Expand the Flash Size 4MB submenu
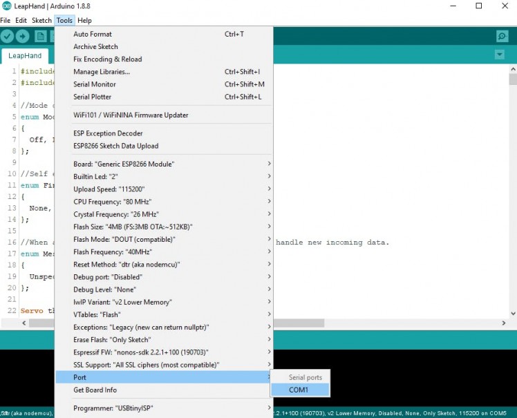 click(x=164, y=227)
